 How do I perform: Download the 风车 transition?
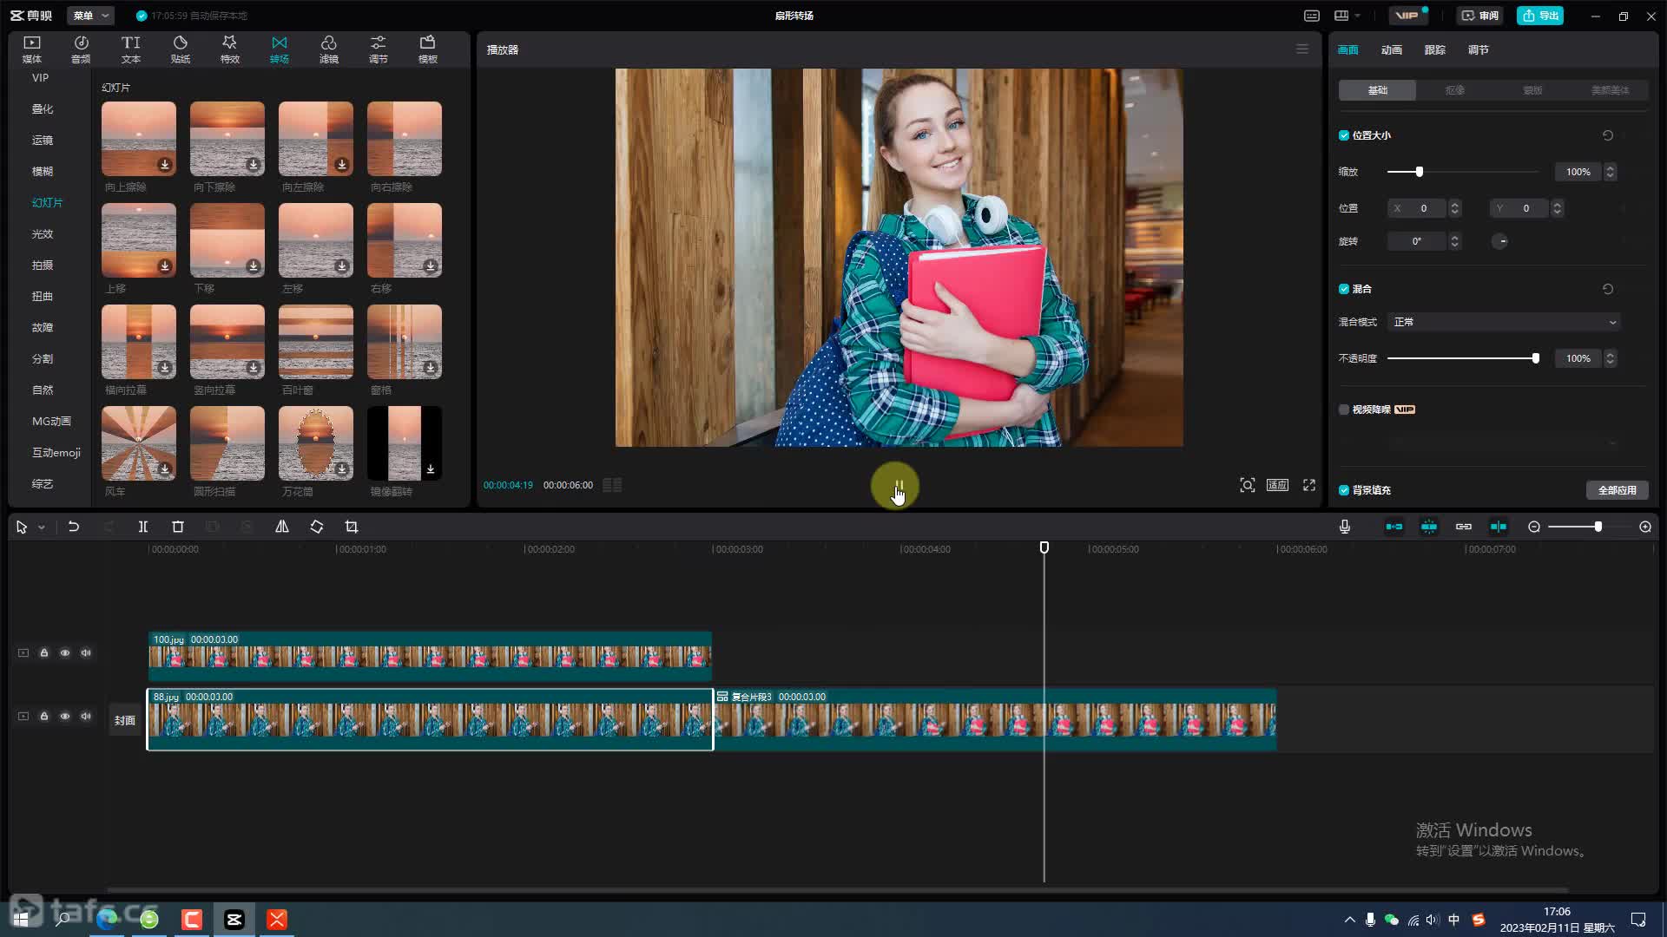165,468
